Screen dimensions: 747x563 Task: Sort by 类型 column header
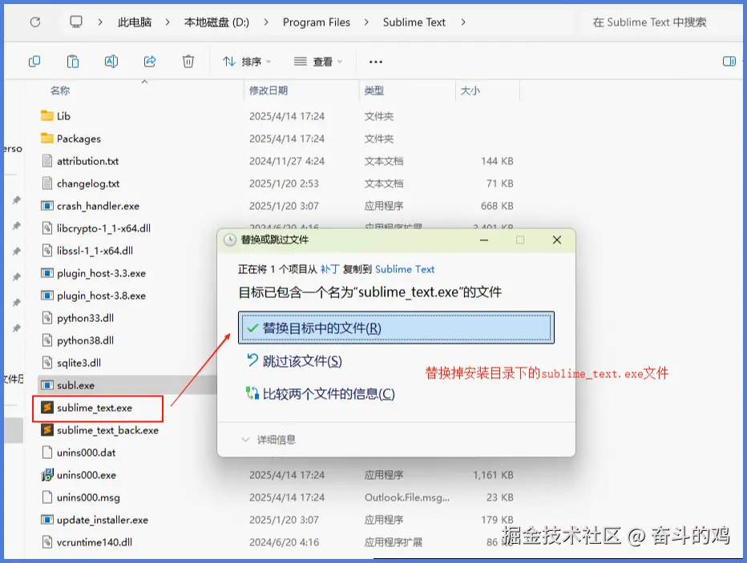tap(374, 90)
